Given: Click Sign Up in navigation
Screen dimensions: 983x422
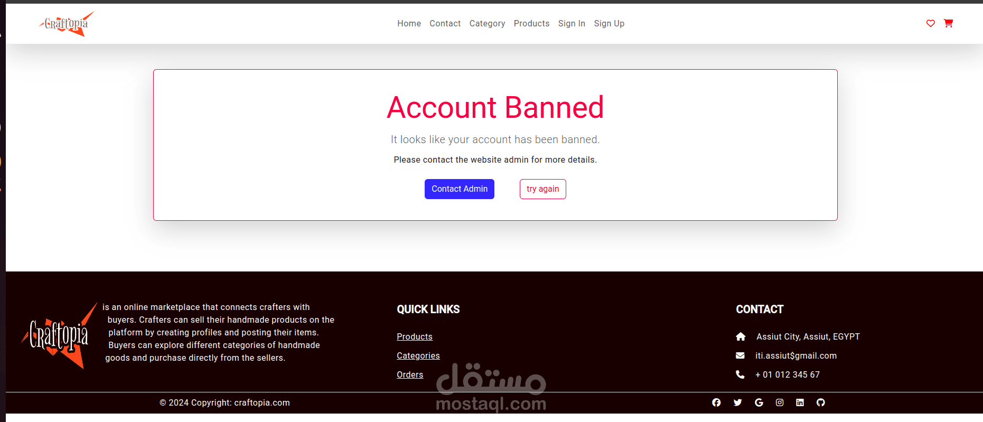Looking at the screenshot, I should pos(609,24).
